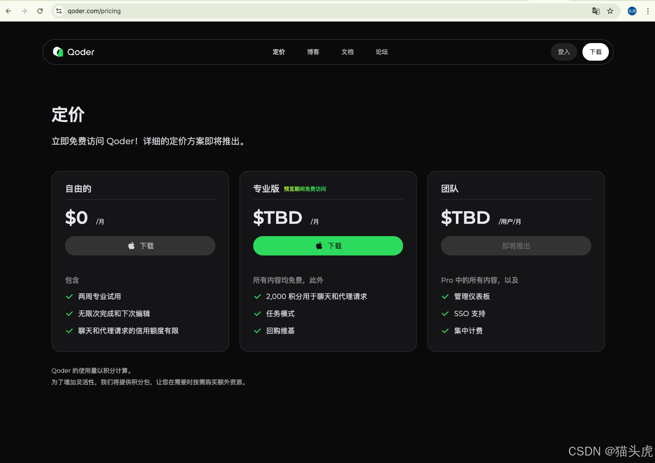
Task: Click the checkmark beside 两周专业试用
Action: [x=69, y=296]
